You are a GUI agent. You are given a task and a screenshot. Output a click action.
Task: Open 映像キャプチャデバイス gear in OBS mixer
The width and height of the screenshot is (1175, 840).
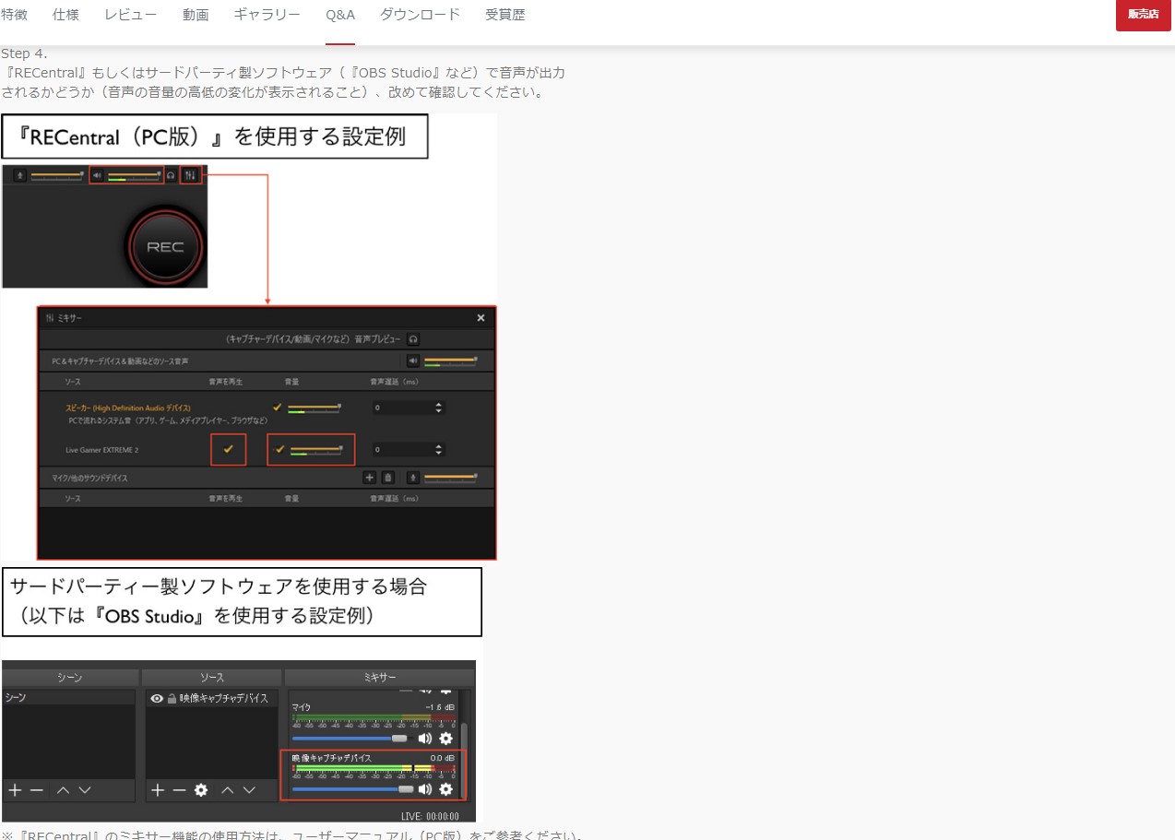point(446,789)
